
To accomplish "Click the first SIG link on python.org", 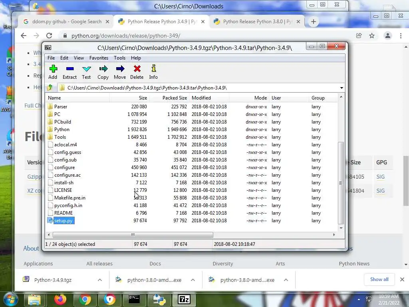I will [x=380, y=177].
